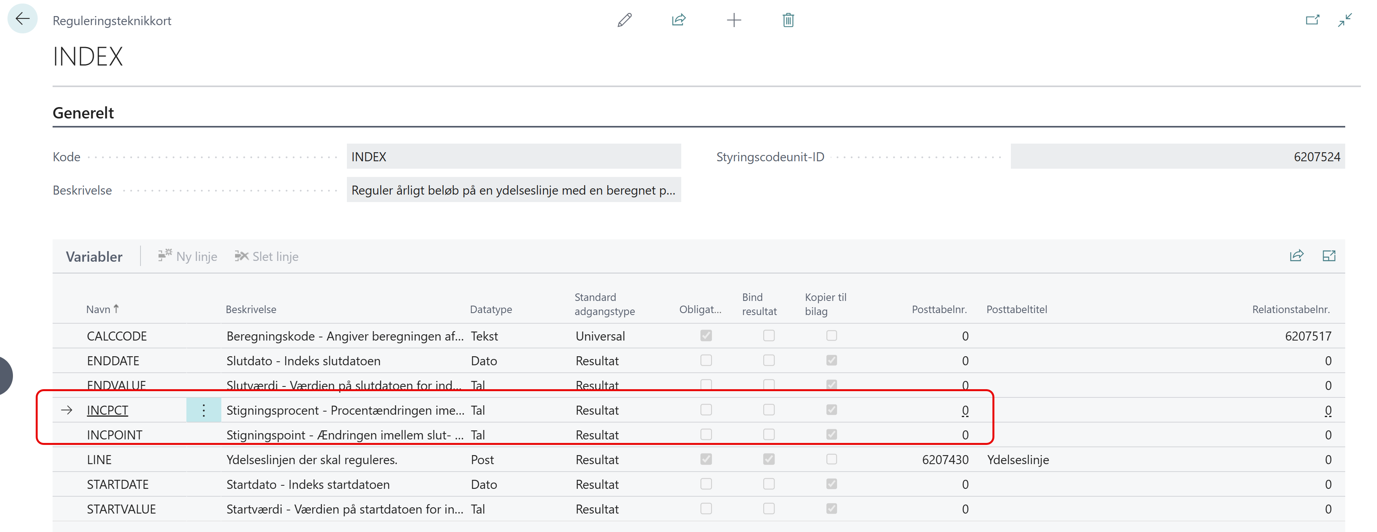Image resolution: width=1377 pixels, height=532 pixels.
Task: Click Posttabelnr. value 6207430
Action: point(945,460)
